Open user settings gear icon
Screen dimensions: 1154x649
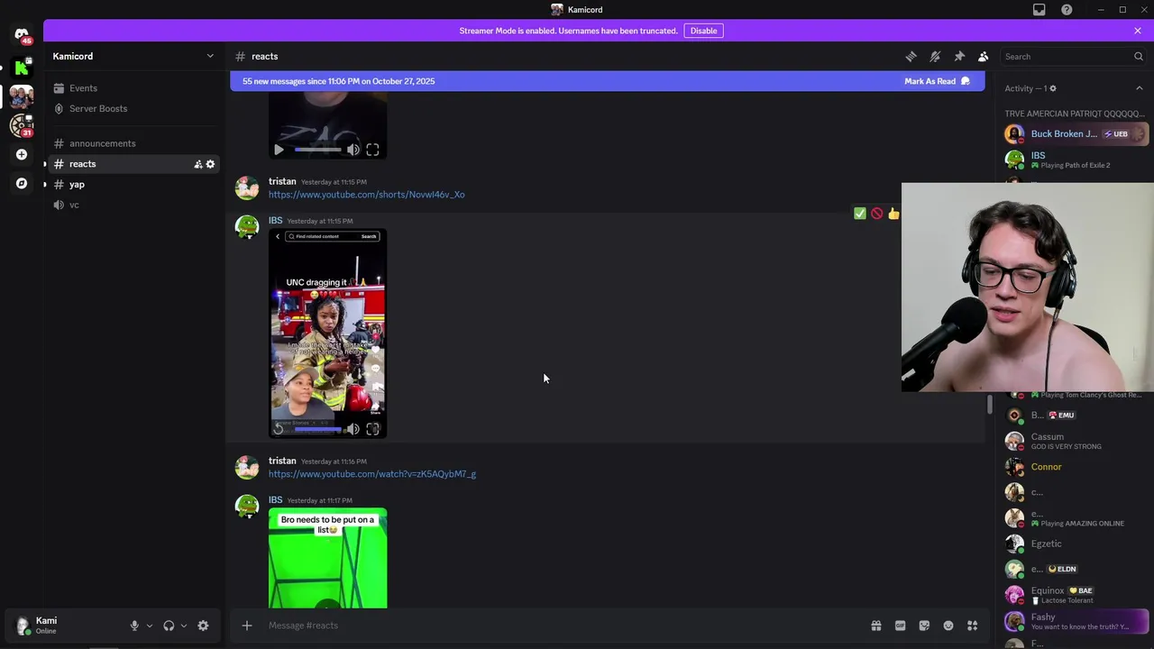(x=203, y=626)
